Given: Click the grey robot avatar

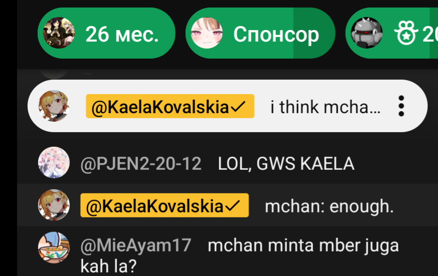Looking at the screenshot, I should coord(366,33).
